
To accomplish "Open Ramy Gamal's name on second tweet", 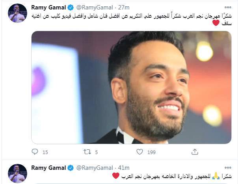I will (48, 168).
